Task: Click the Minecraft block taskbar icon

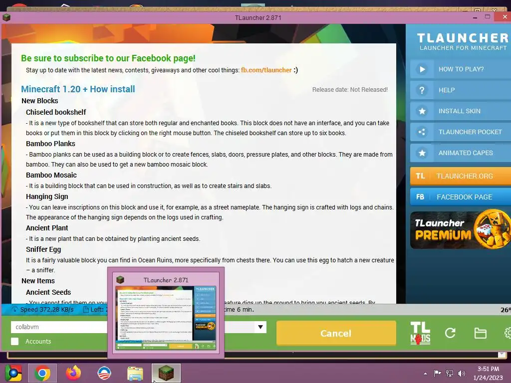Action: pyautogui.click(x=166, y=373)
